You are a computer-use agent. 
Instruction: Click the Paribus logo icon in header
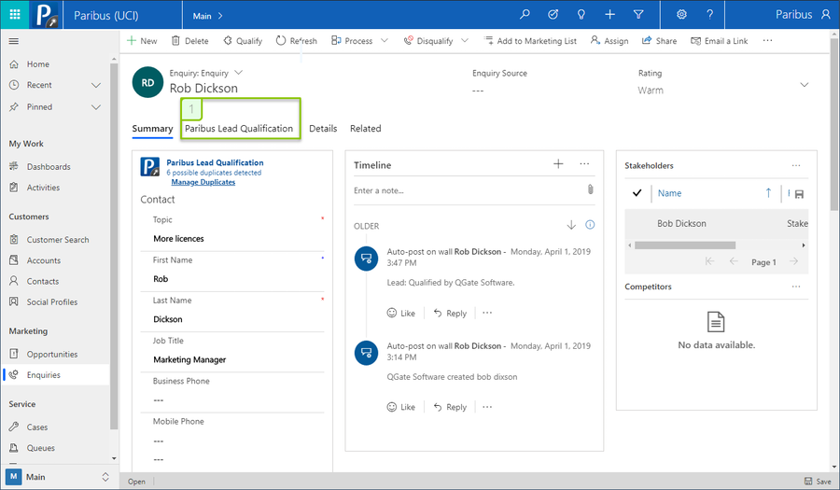[46, 14]
